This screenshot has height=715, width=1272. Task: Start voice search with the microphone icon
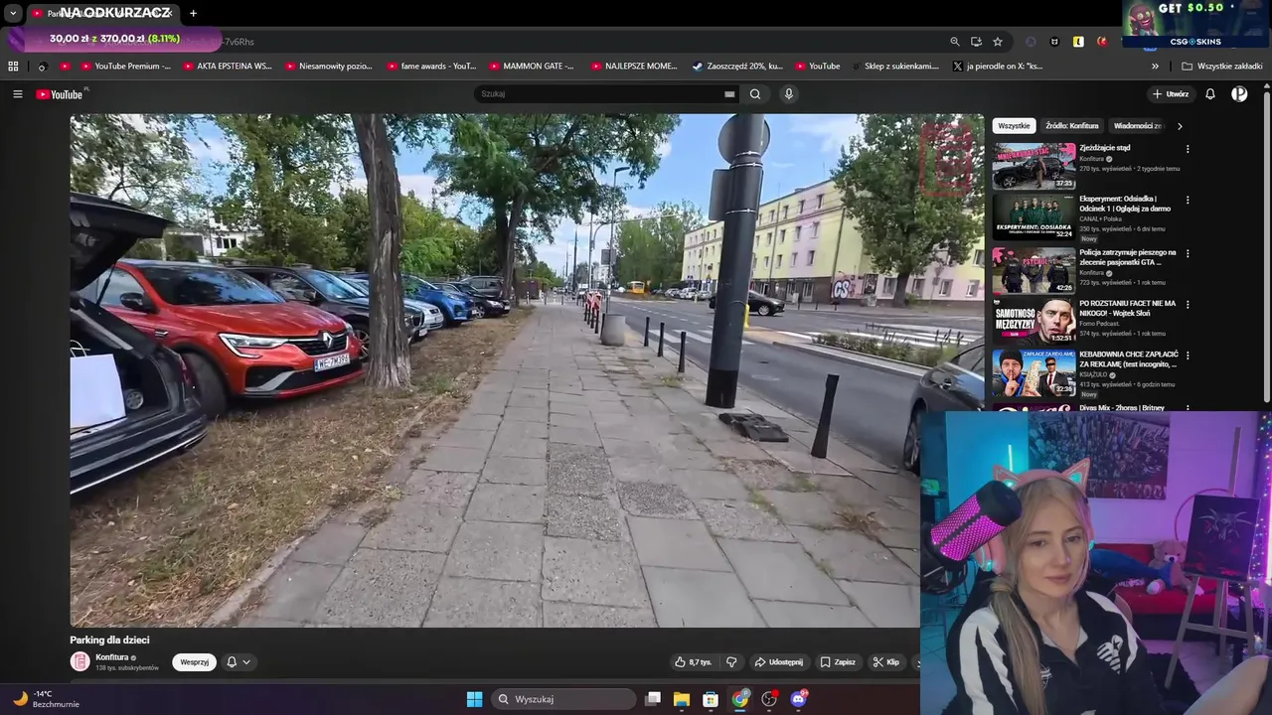(x=789, y=94)
